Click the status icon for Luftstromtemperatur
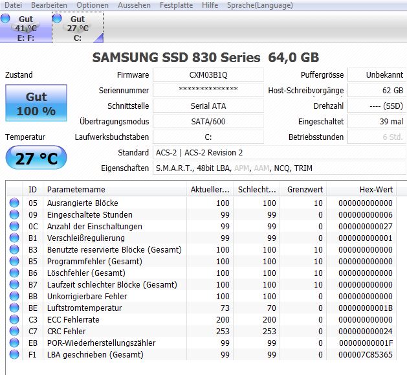 14,308
